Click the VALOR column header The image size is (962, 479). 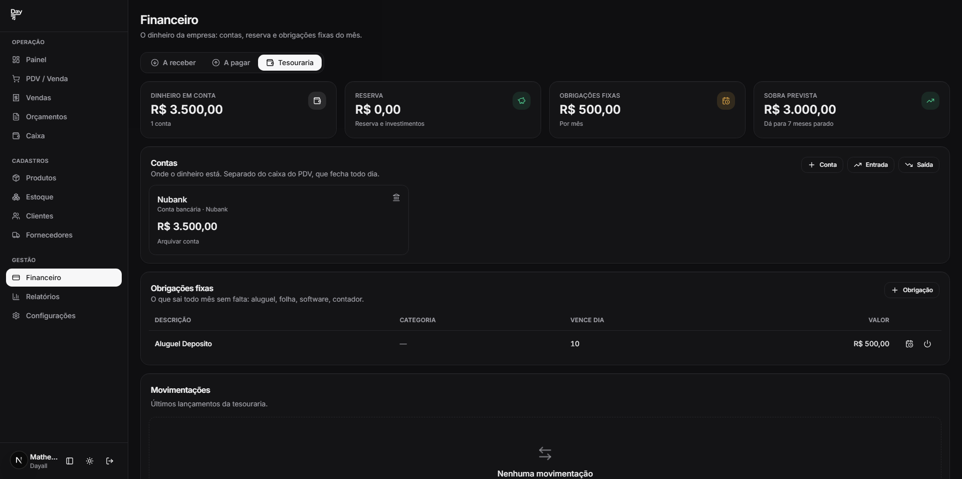[879, 320]
